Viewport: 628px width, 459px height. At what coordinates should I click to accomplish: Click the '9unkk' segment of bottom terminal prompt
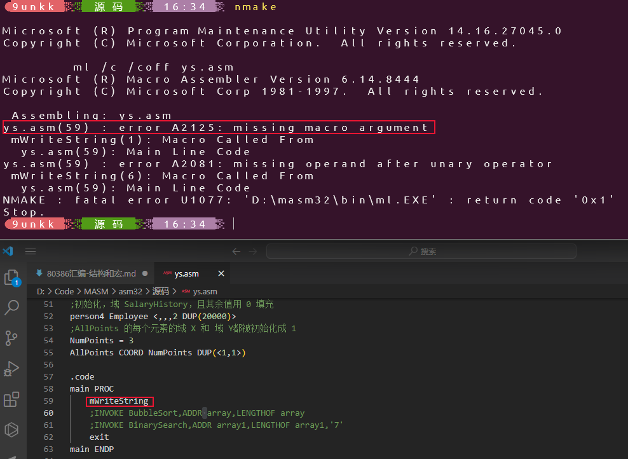(34, 224)
